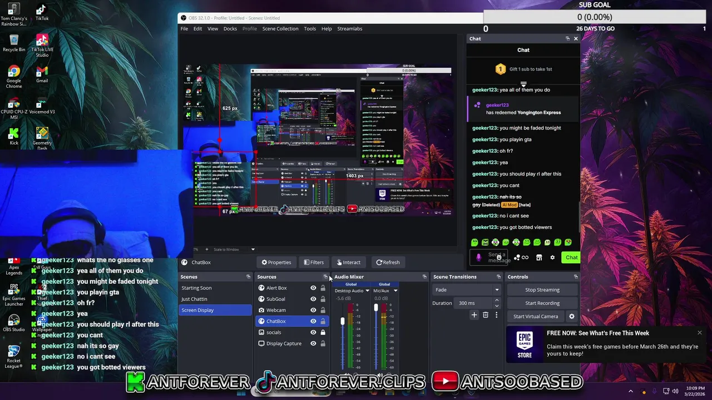This screenshot has height=400, width=712.
Task: Lock the Display Capture source
Action: point(323,343)
